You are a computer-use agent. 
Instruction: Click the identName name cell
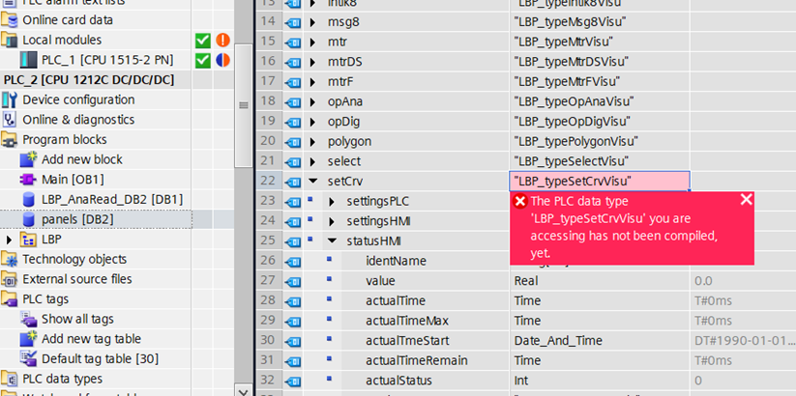click(396, 261)
